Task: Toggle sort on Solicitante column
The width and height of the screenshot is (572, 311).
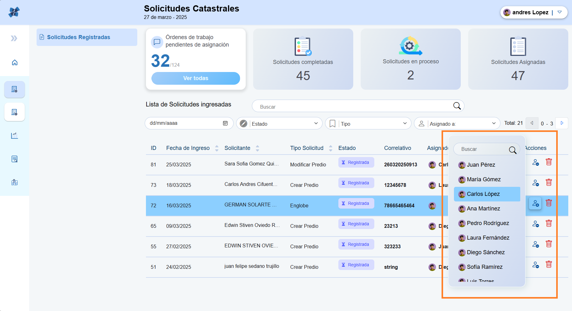Action: click(257, 148)
